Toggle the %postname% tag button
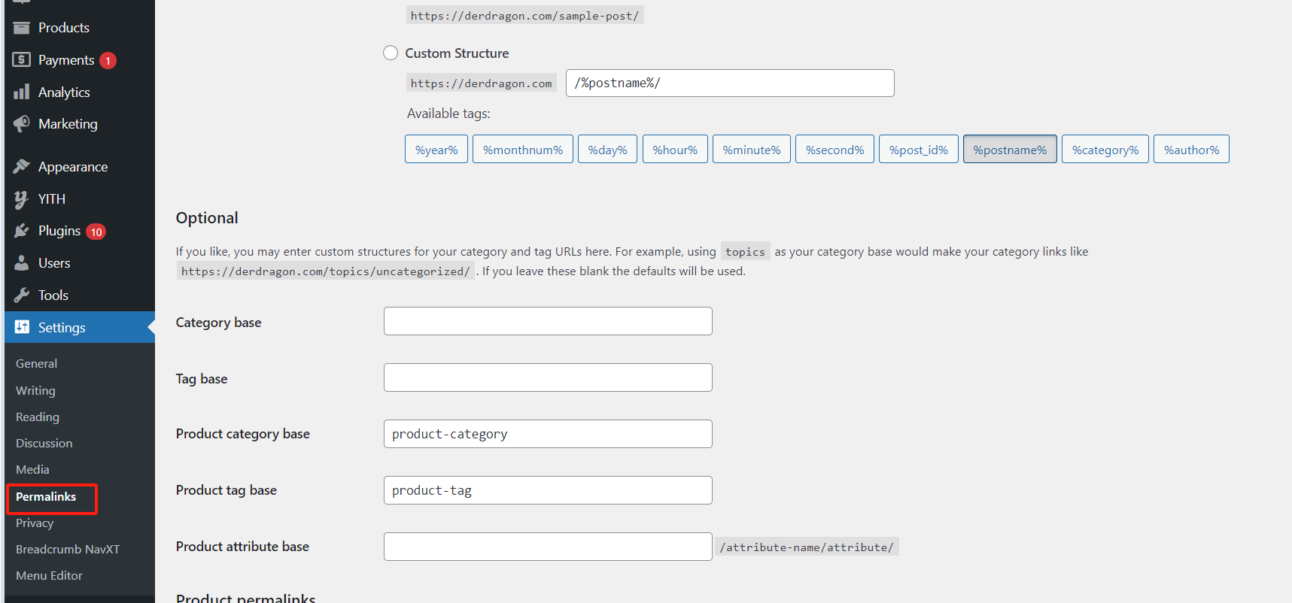1292x603 pixels. pos(1010,150)
